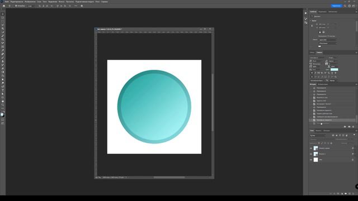Open the bit depth dropdown in Properties
The image size is (358, 201).
point(327,43)
